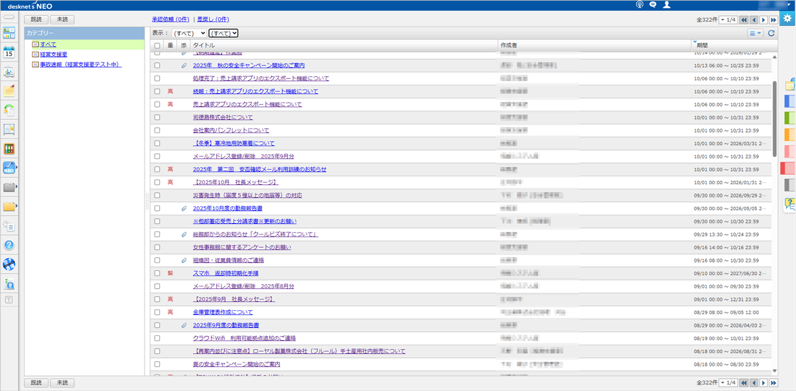This screenshot has width=796, height=391.
Task: Click the green sticky note color tab
Action: pos(790,118)
